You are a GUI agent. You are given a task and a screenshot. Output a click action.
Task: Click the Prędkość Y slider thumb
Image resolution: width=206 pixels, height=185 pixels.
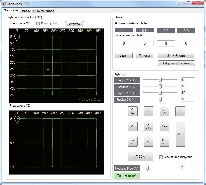click(160, 86)
